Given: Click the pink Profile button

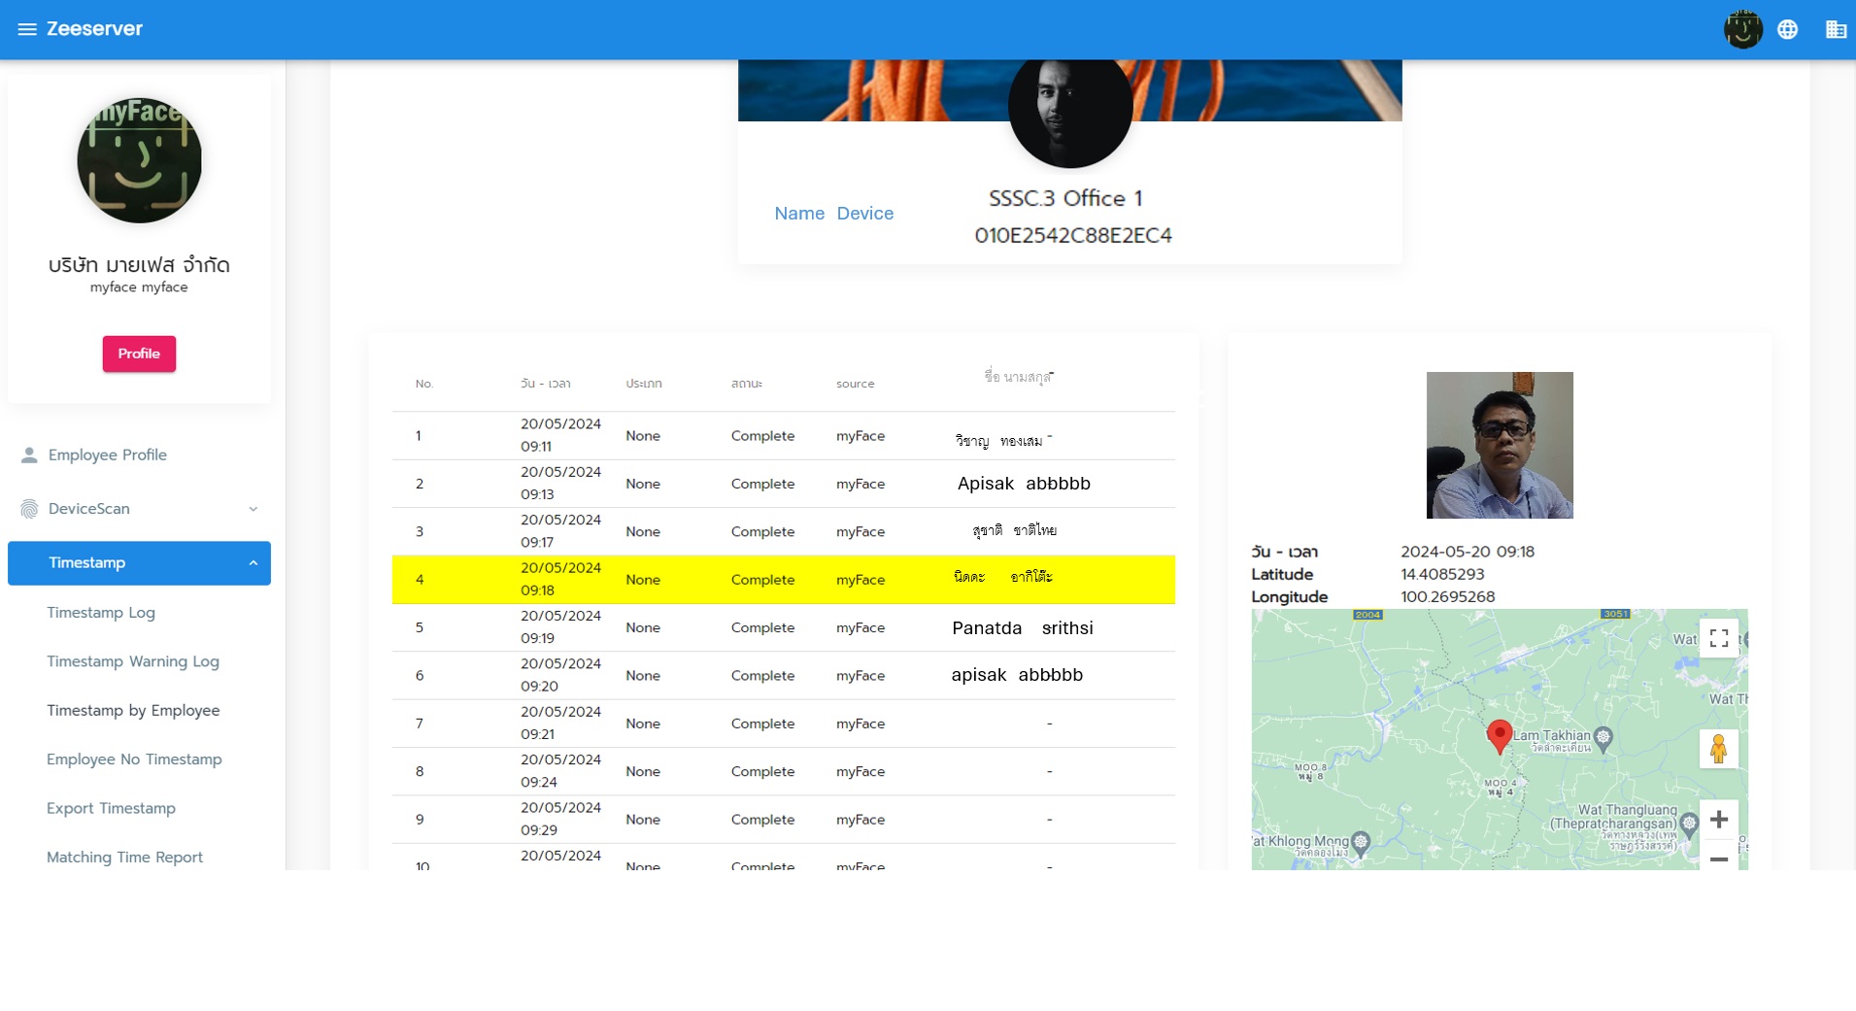Looking at the screenshot, I should (x=139, y=354).
